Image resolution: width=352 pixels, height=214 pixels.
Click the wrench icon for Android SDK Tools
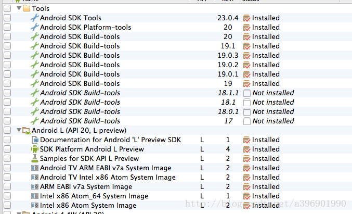[35, 18]
